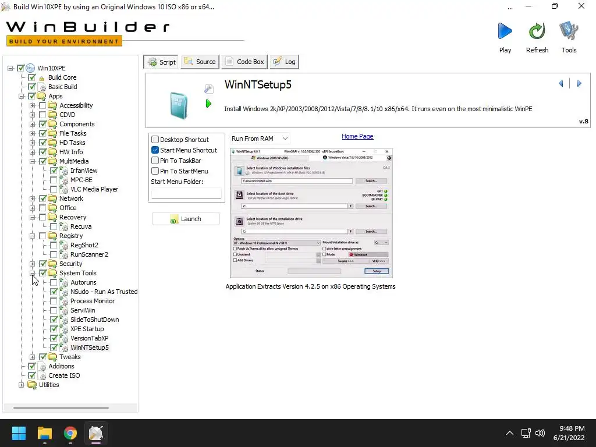The width and height of the screenshot is (596, 447).
Task: Expand the Tweaks tree node
Action: click(33, 357)
